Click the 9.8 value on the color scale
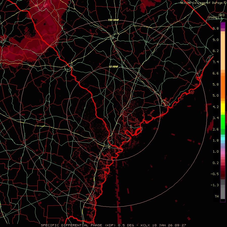This screenshot has height=227, width=227. [216, 29]
